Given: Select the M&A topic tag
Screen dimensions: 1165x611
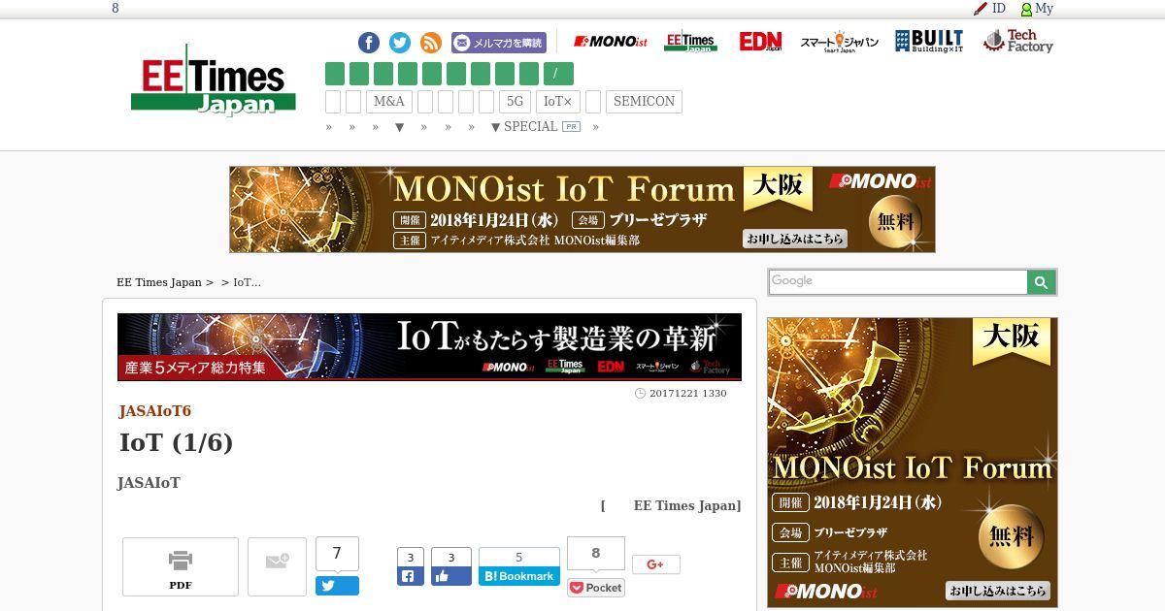Looking at the screenshot, I should (389, 102).
